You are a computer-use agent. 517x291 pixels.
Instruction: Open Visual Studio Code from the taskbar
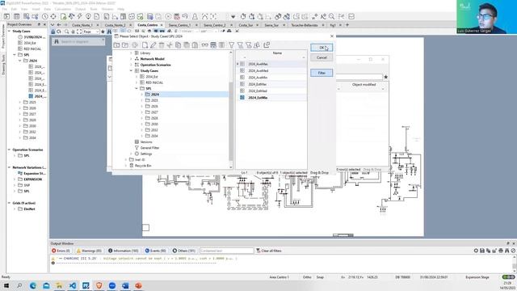click(73, 285)
